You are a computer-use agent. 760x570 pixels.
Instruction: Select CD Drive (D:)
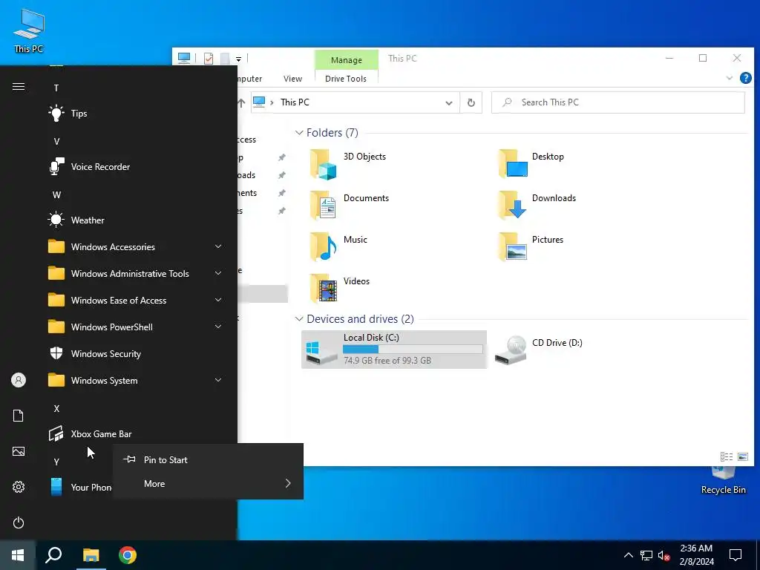tap(539, 350)
